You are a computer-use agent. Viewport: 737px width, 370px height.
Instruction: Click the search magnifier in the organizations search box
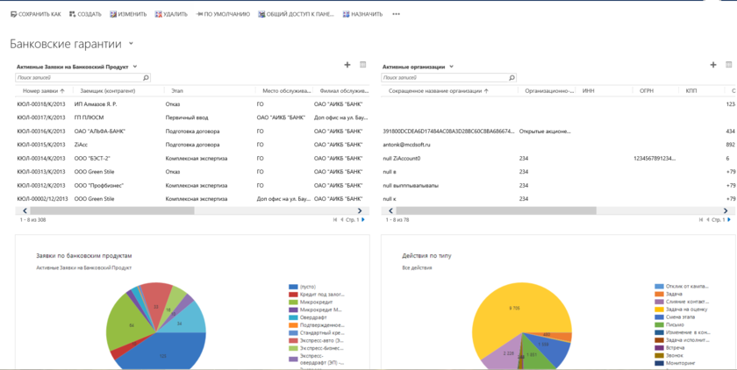click(512, 78)
